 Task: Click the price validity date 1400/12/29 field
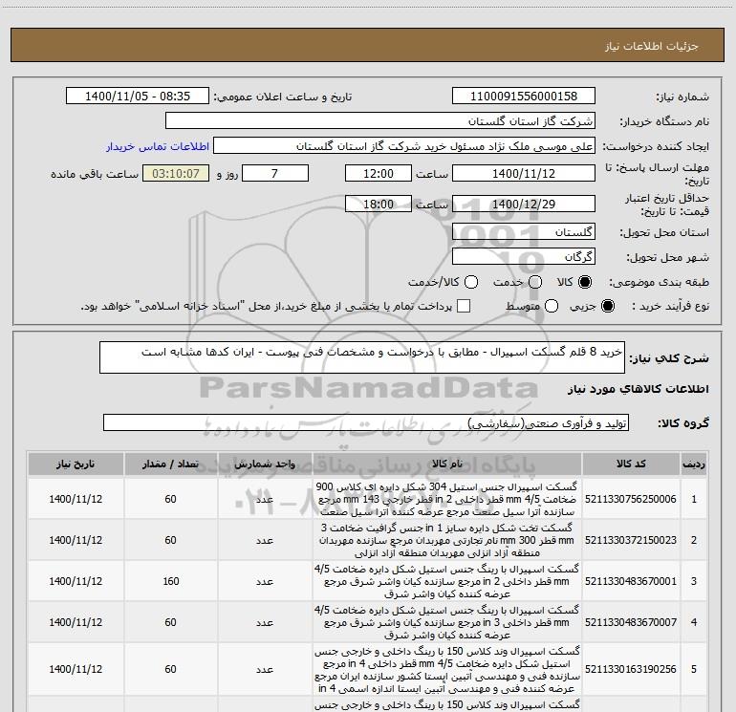click(524, 205)
